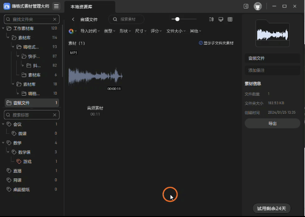Screen dimensions: 305x217
Task: Click the monitor display icon in toolbar
Action: click(221, 19)
